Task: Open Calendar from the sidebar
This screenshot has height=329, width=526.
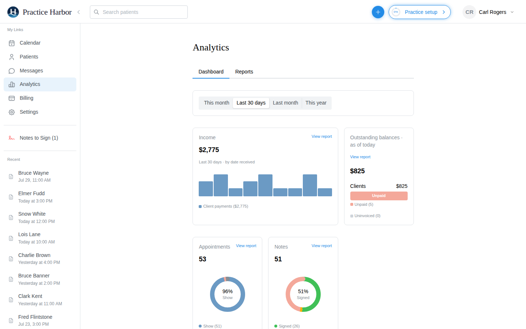Action: (x=40, y=43)
